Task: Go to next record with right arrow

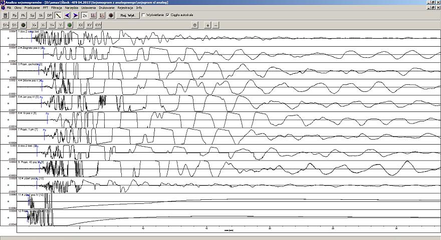Action: tap(76, 15)
